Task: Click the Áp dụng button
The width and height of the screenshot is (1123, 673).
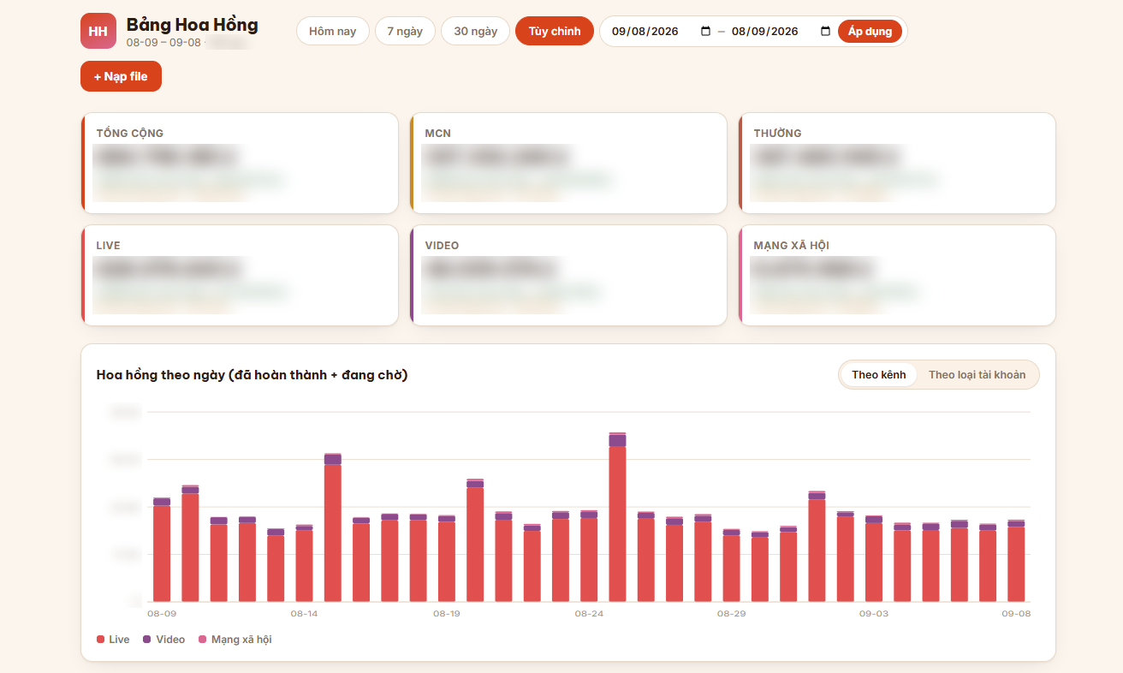Action: [870, 32]
